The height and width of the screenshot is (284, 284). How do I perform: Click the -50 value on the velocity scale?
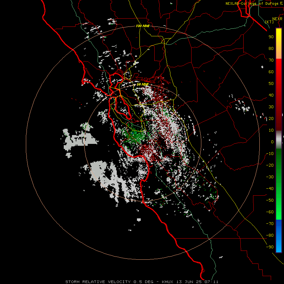pyautogui.click(x=270, y=200)
